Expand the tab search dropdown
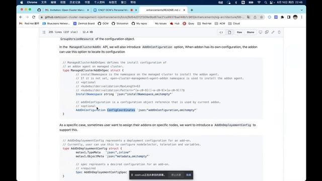The image size is (322, 181). click(x=301, y=10)
